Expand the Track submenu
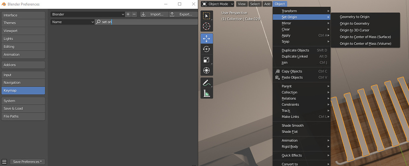Screen dimensions: 409x166 pyautogui.click(x=302, y=111)
